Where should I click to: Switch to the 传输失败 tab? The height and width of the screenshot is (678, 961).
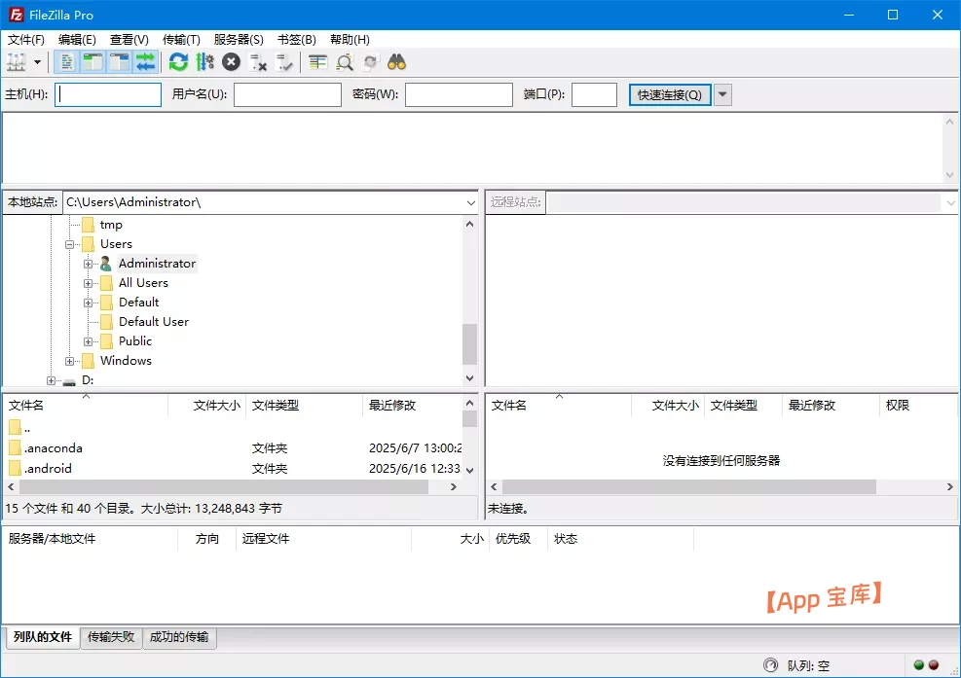click(x=111, y=637)
